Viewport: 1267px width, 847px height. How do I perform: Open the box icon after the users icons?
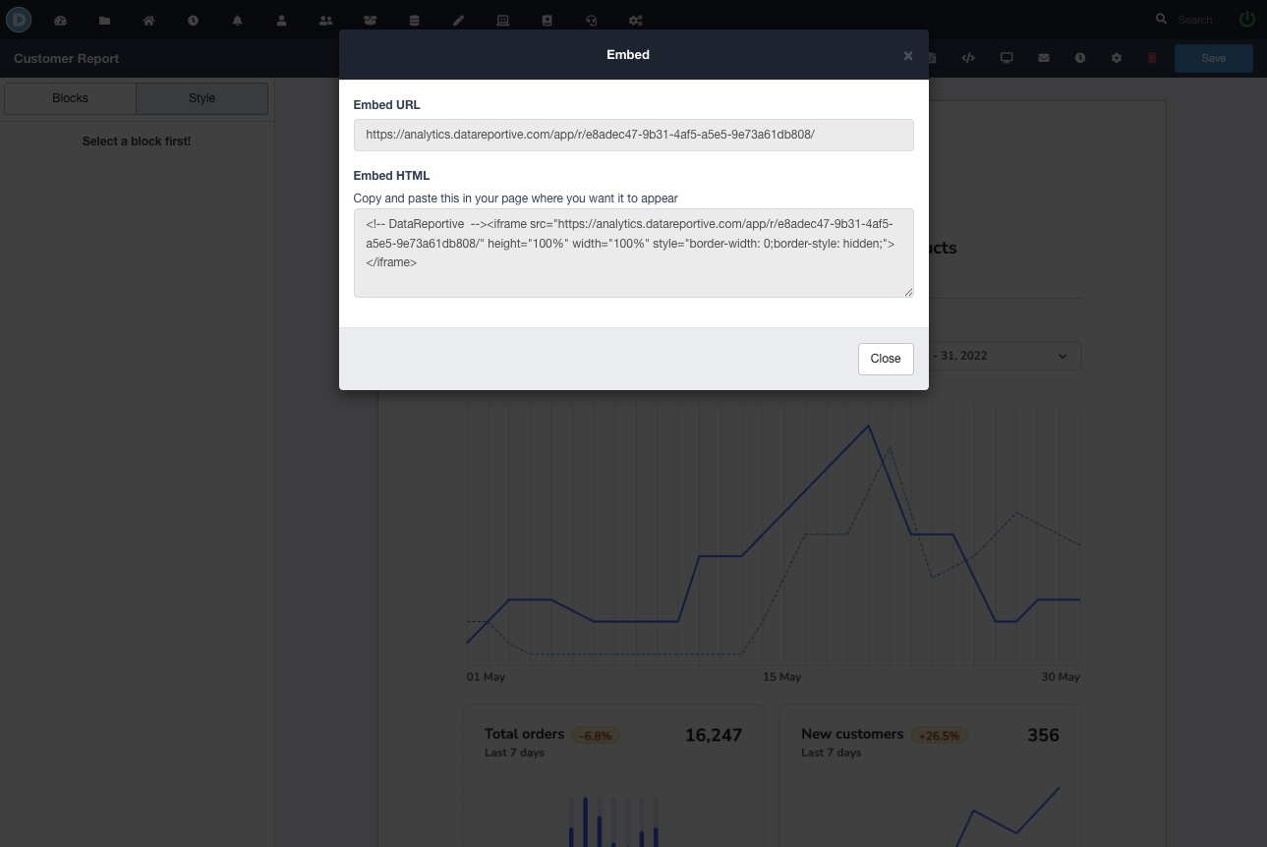point(370,20)
